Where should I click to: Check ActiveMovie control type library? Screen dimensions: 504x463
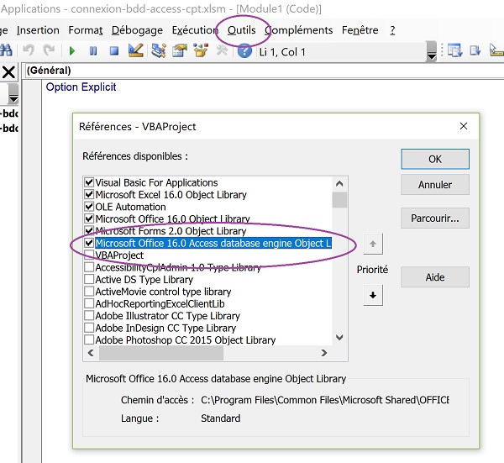[x=89, y=292]
